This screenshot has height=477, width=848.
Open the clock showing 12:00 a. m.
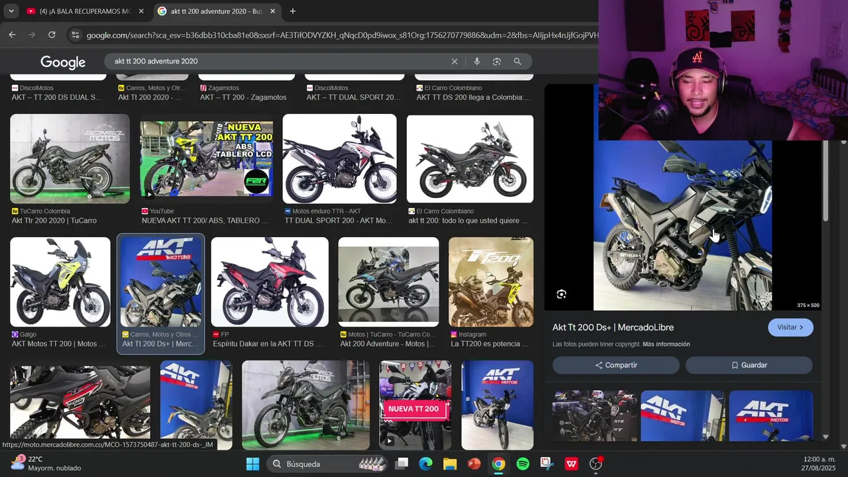pos(818,464)
